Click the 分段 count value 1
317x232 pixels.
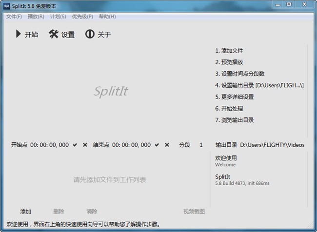click(x=201, y=145)
